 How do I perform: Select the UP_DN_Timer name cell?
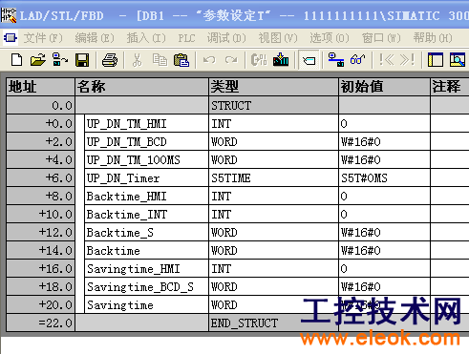(x=146, y=177)
